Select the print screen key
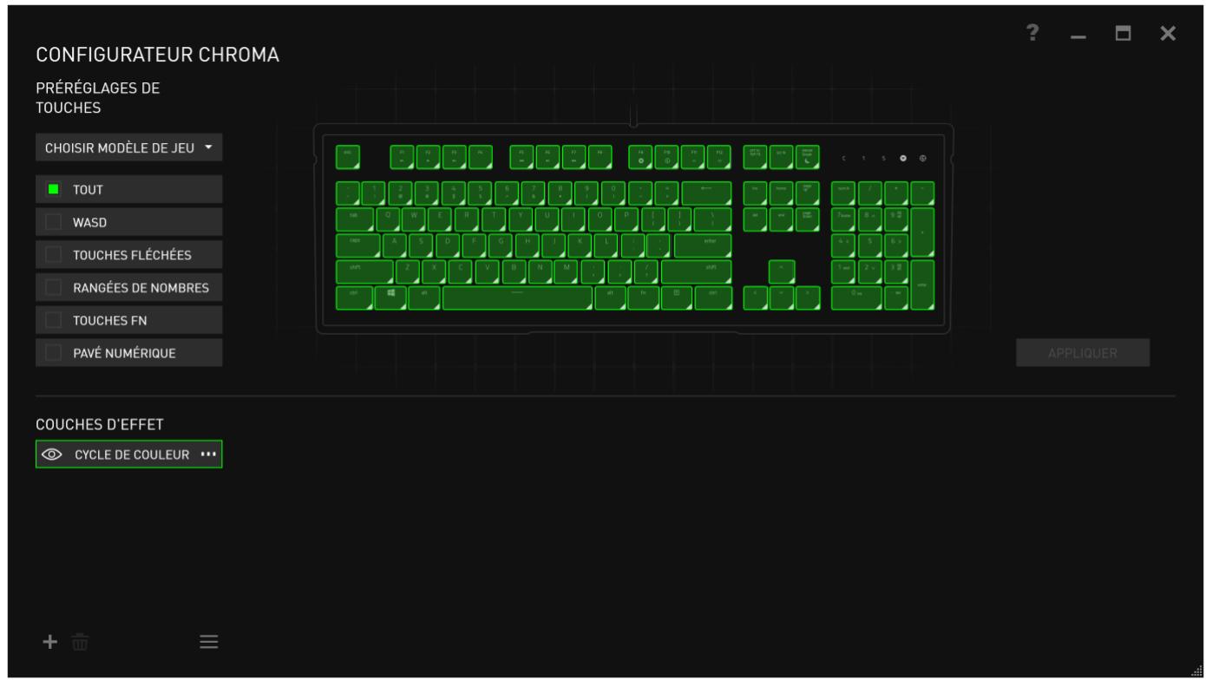 [755, 157]
